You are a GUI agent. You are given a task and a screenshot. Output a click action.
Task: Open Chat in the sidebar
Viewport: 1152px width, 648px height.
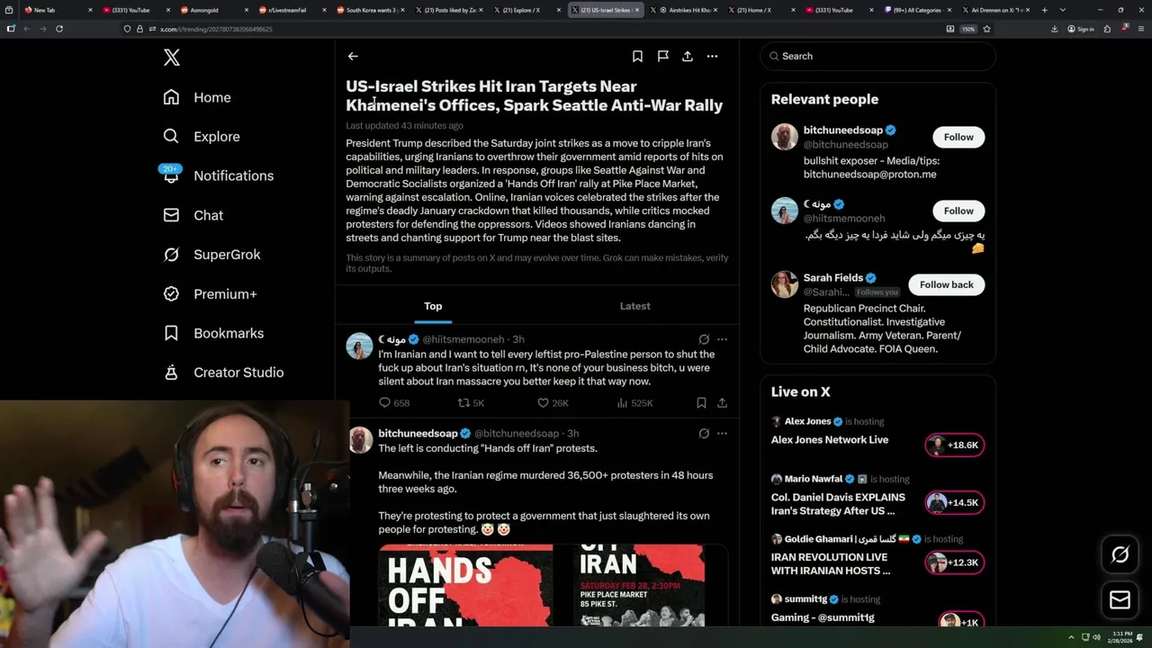[193, 215]
